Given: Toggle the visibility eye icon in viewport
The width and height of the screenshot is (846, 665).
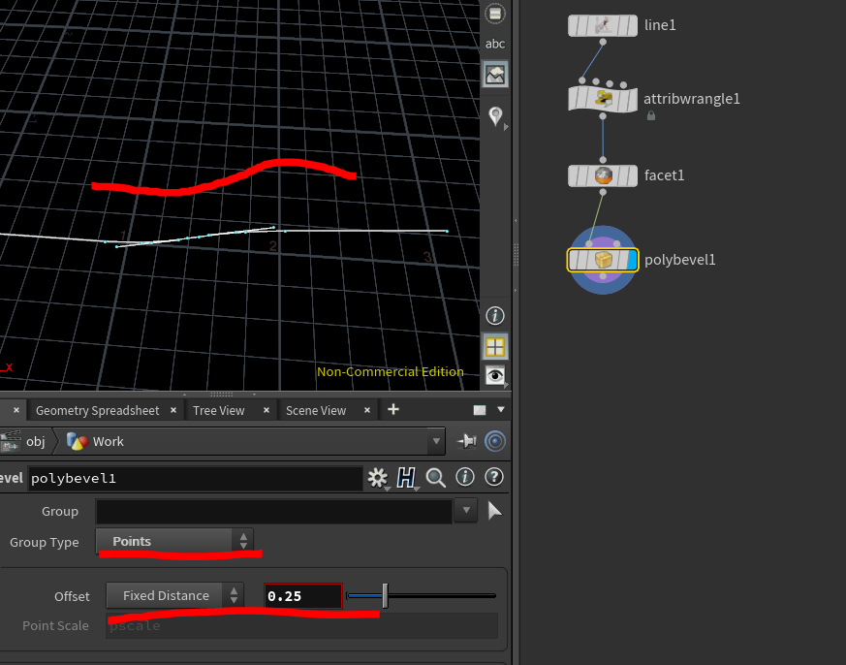Looking at the screenshot, I should click(x=495, y=375).
